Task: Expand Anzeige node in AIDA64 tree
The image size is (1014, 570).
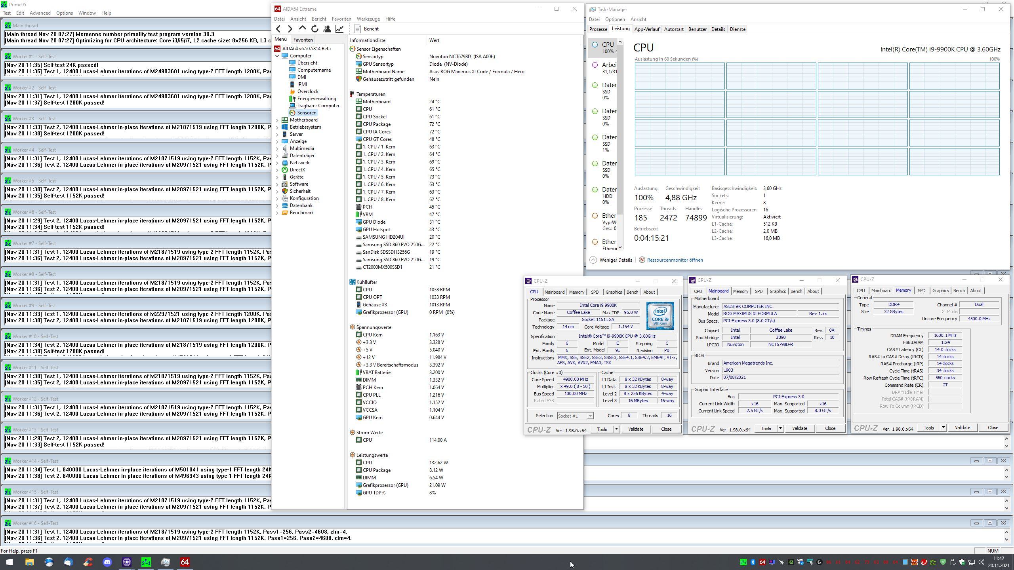Action: [x=277, y=141]
